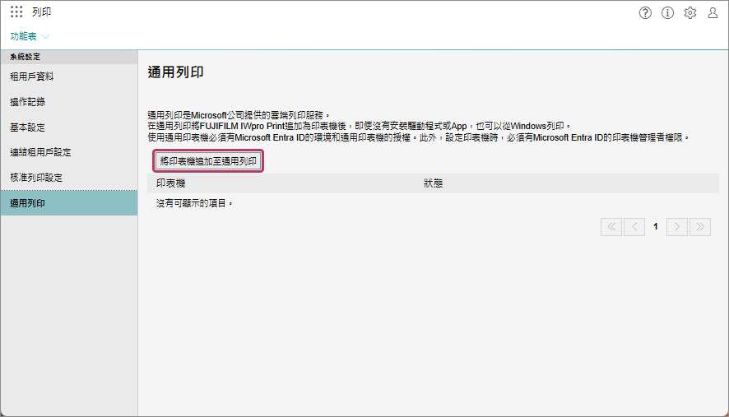Open the user account icon
The image size is (729, 417).
coord(713,12)
